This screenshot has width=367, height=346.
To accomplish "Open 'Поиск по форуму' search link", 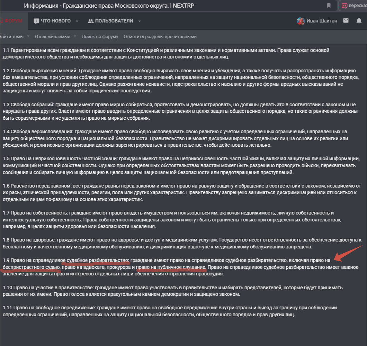I will pyautogui.click(x=100, y=36).
